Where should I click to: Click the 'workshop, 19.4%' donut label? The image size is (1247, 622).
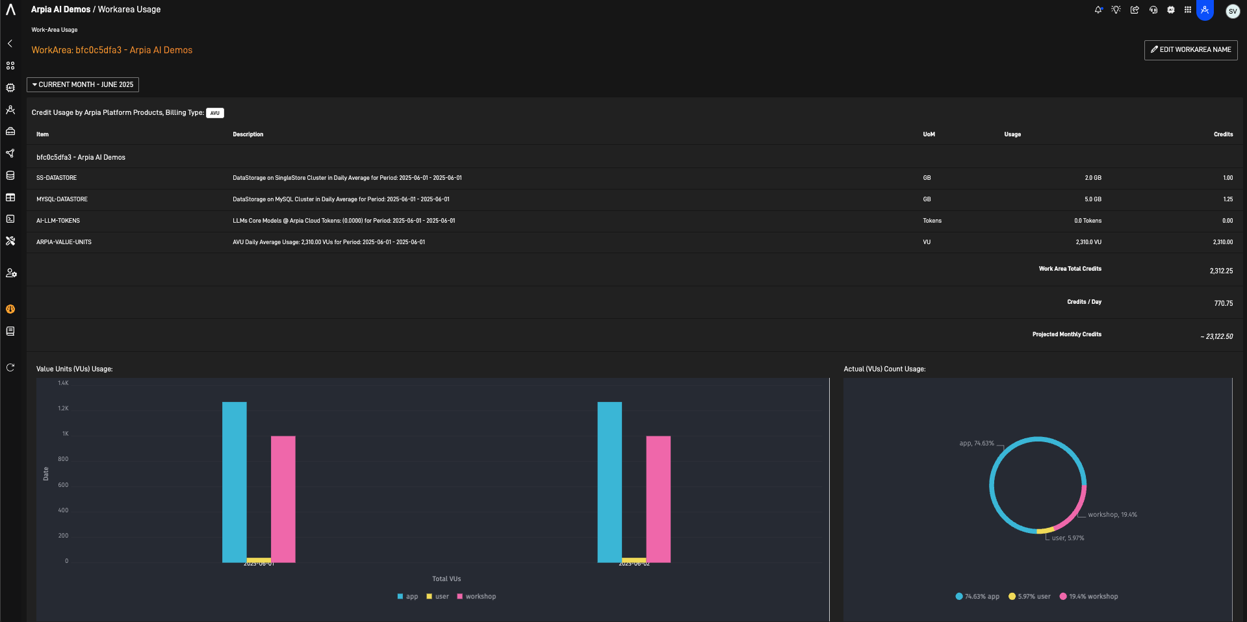coord(1112,515)
